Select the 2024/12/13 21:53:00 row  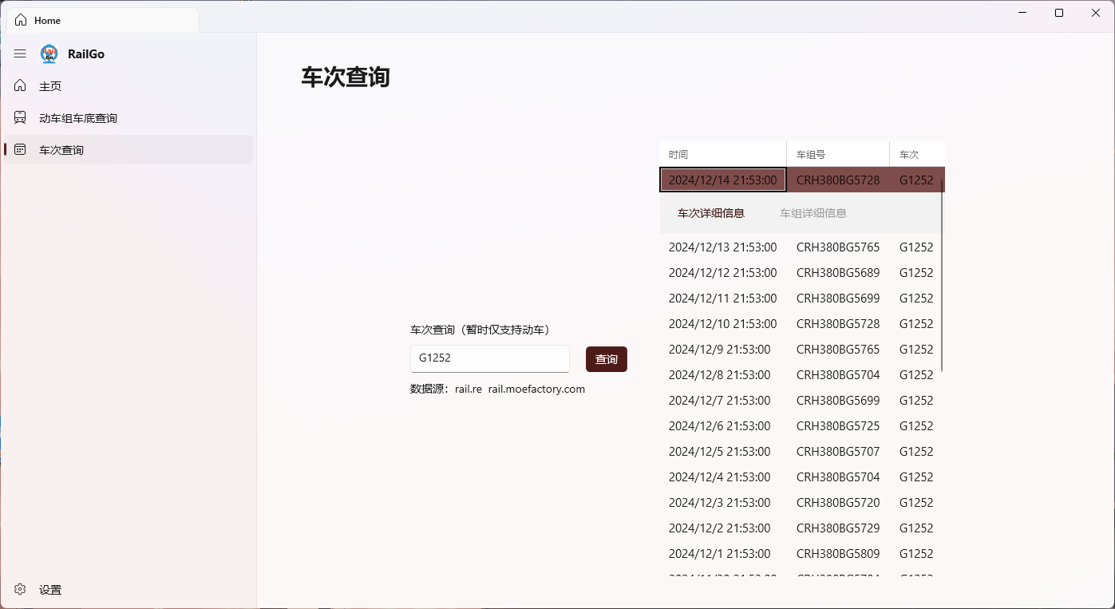pyautogui.click(x=802, y=247)
